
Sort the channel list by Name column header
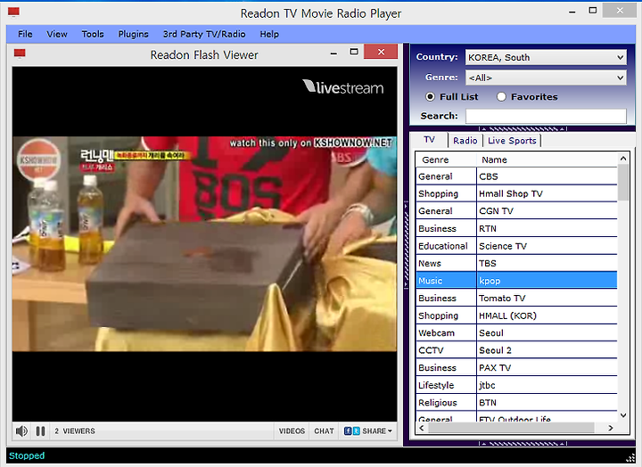point(547,160)
